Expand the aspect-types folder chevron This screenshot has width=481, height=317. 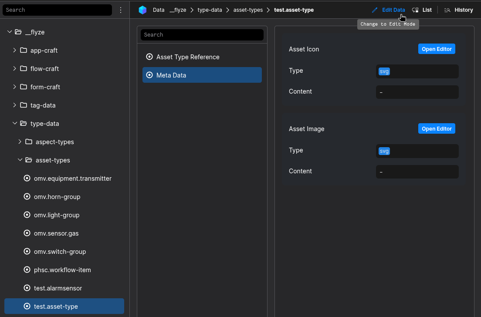tap(20, 142)
